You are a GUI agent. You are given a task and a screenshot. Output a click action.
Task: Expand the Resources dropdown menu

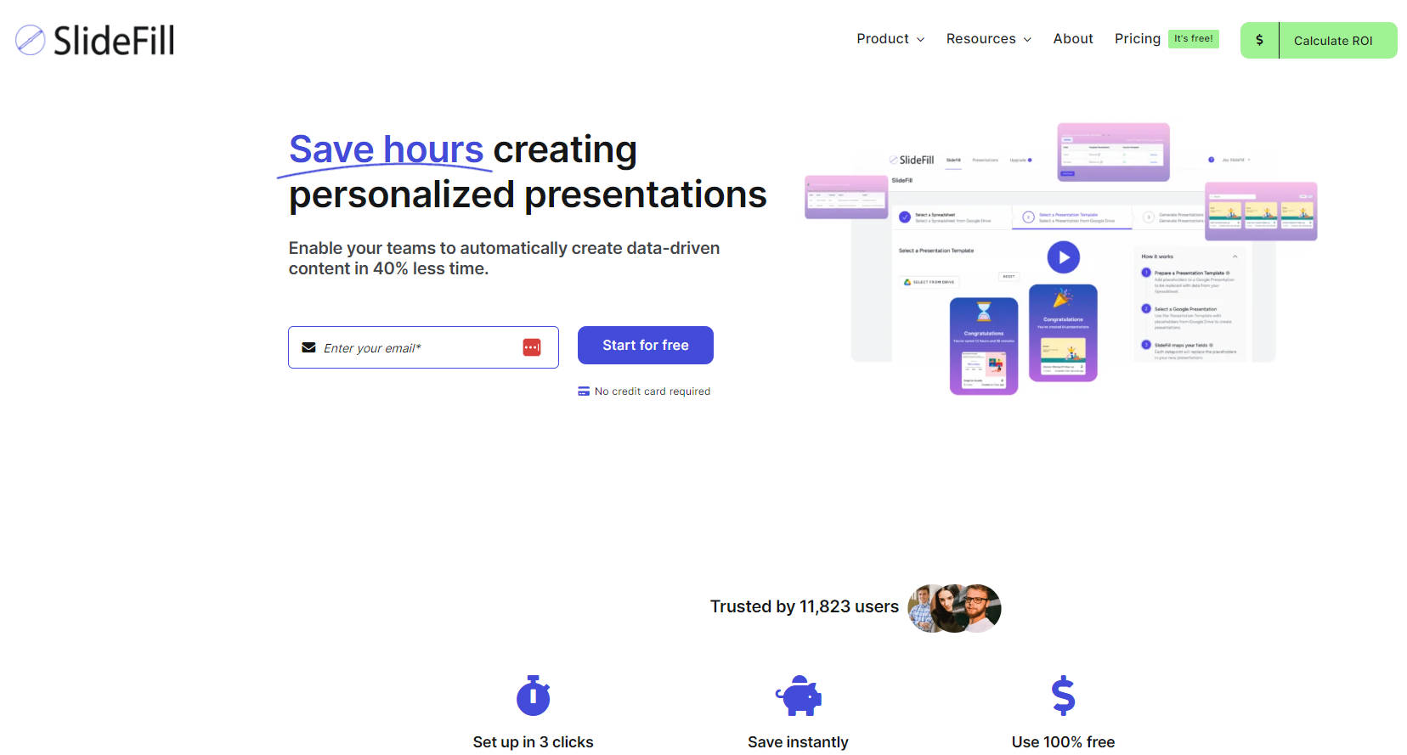click(x=988, y=39)
